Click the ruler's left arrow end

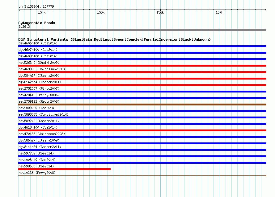click(19, 10)
